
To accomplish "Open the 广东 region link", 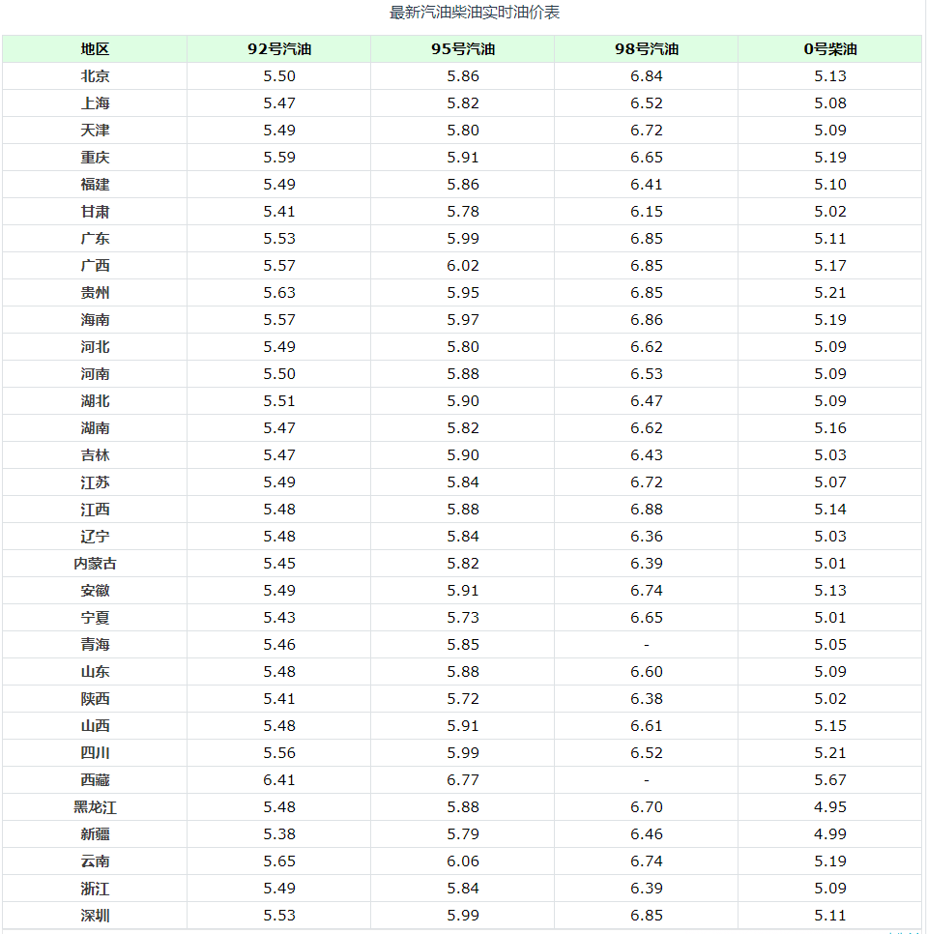I will (x=96, y=238).
